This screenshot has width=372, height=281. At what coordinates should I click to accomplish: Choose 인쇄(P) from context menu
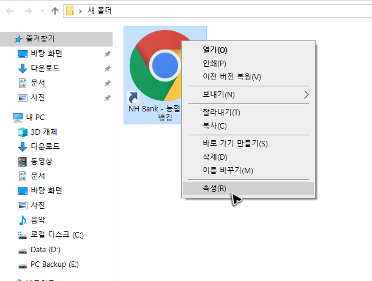pos(214,64)
